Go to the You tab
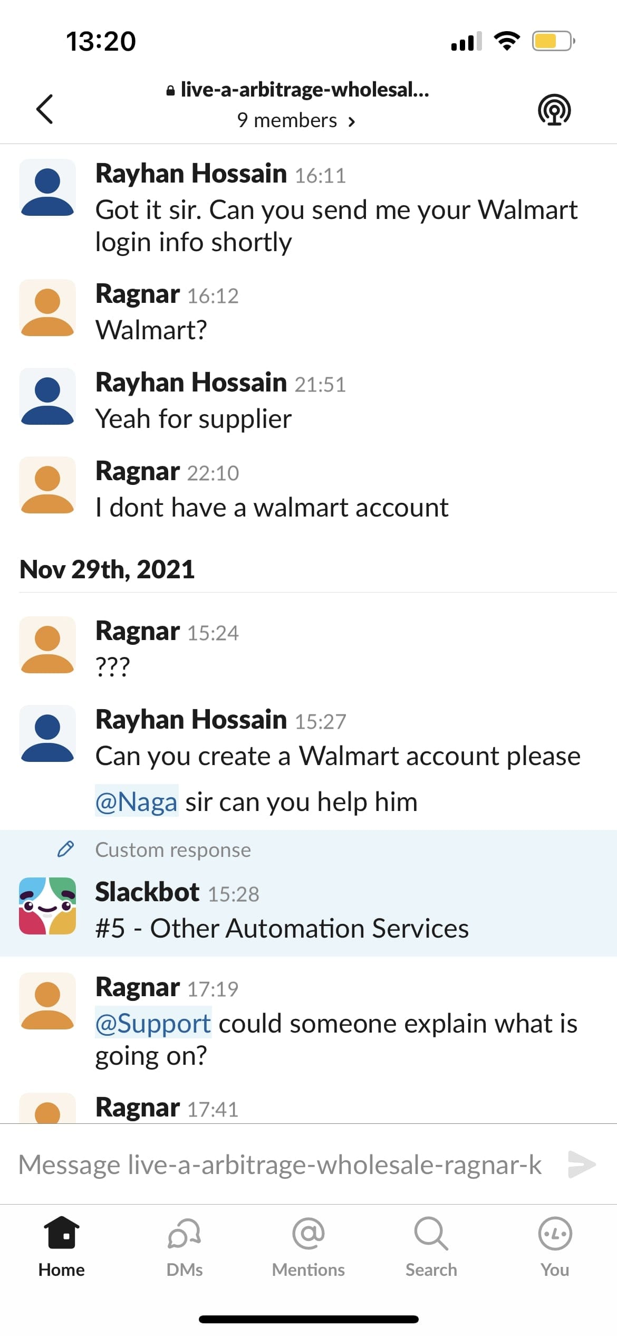The width and height of the screenshot is (617, 1336). 555,1246
